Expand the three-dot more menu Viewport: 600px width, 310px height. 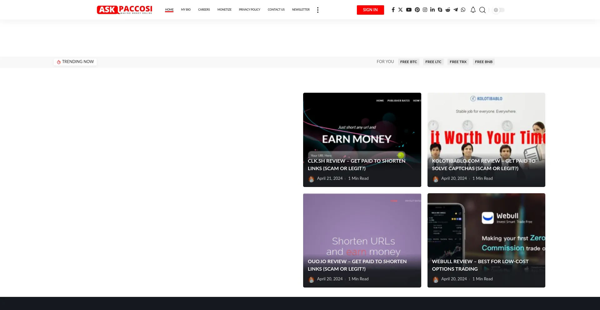(318, 10)
